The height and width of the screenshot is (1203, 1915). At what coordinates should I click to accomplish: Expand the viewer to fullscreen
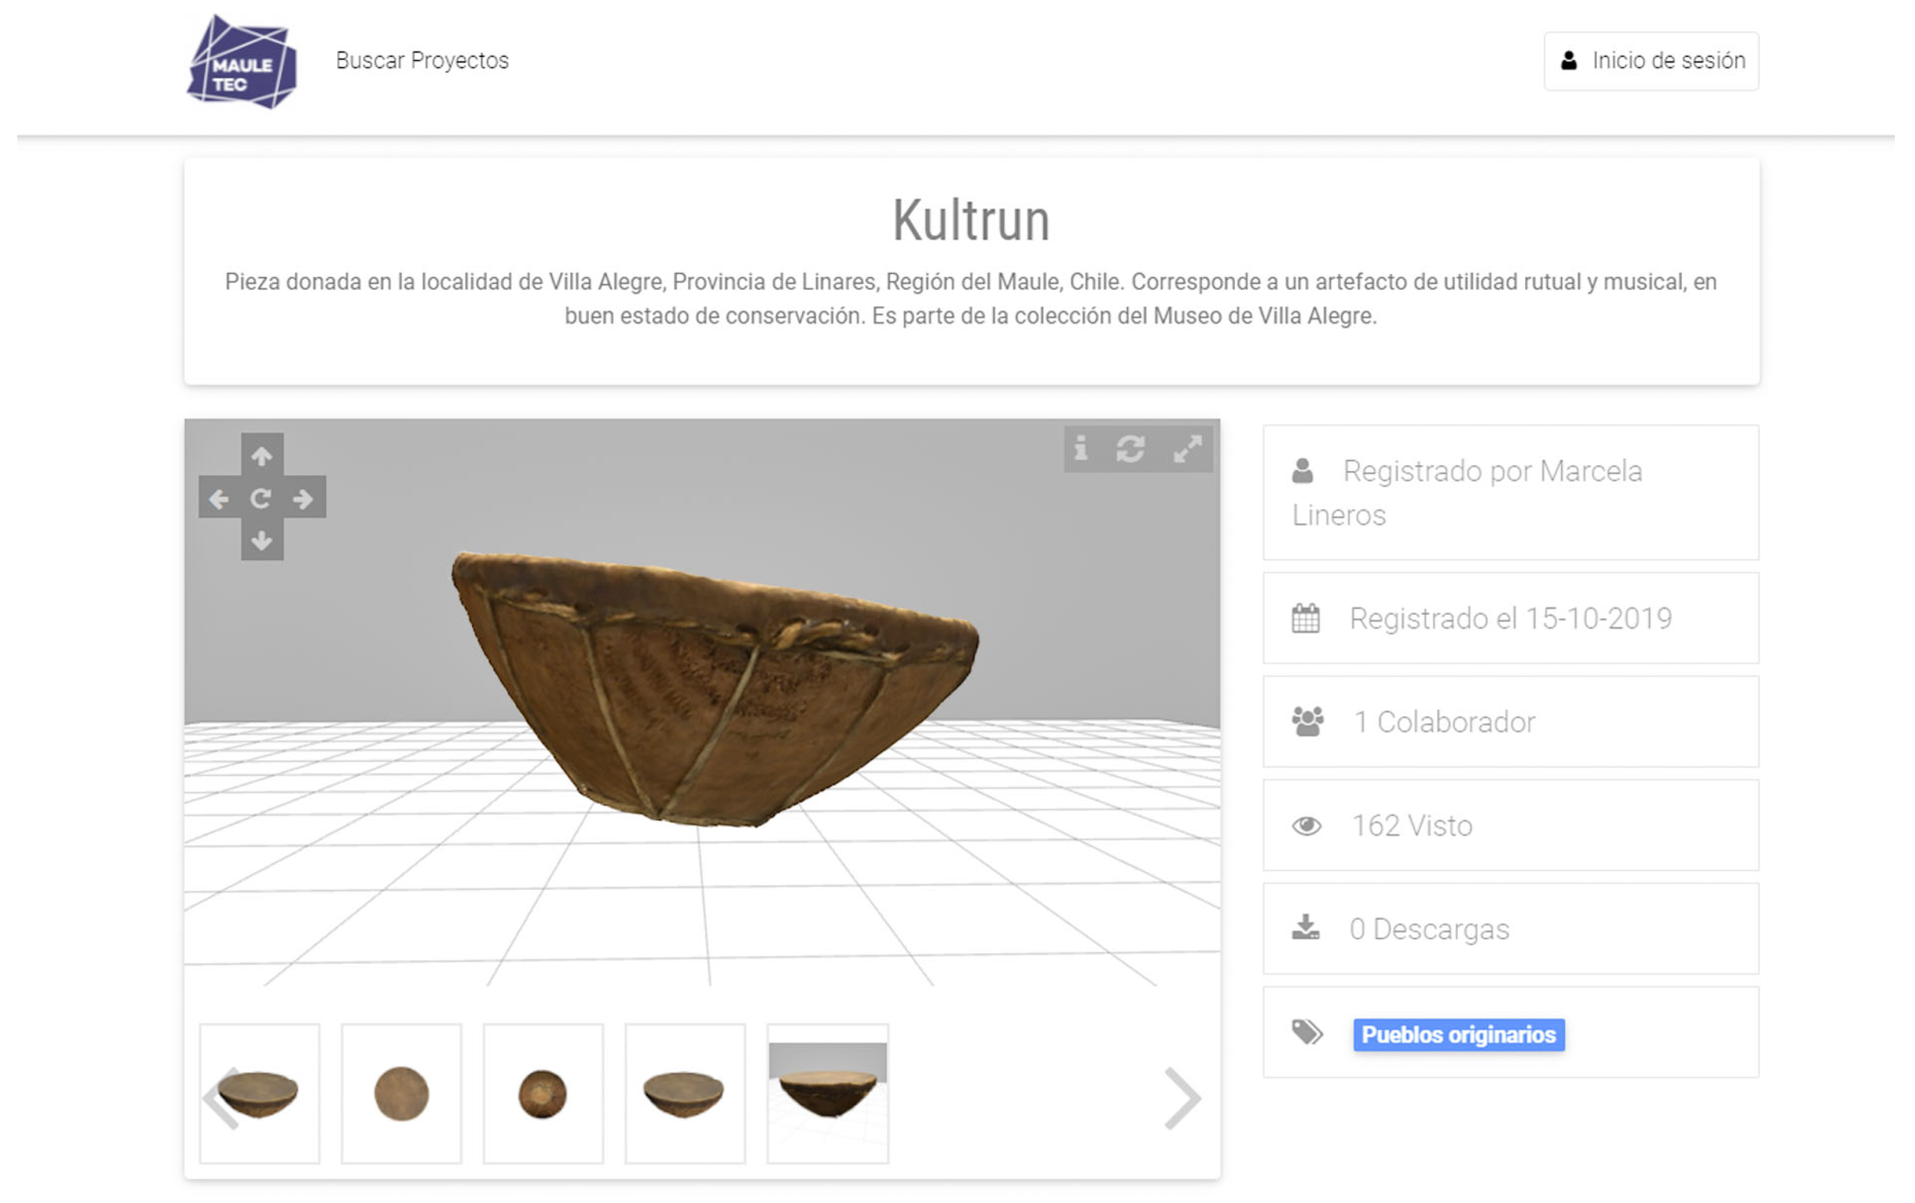(1187, 449)
